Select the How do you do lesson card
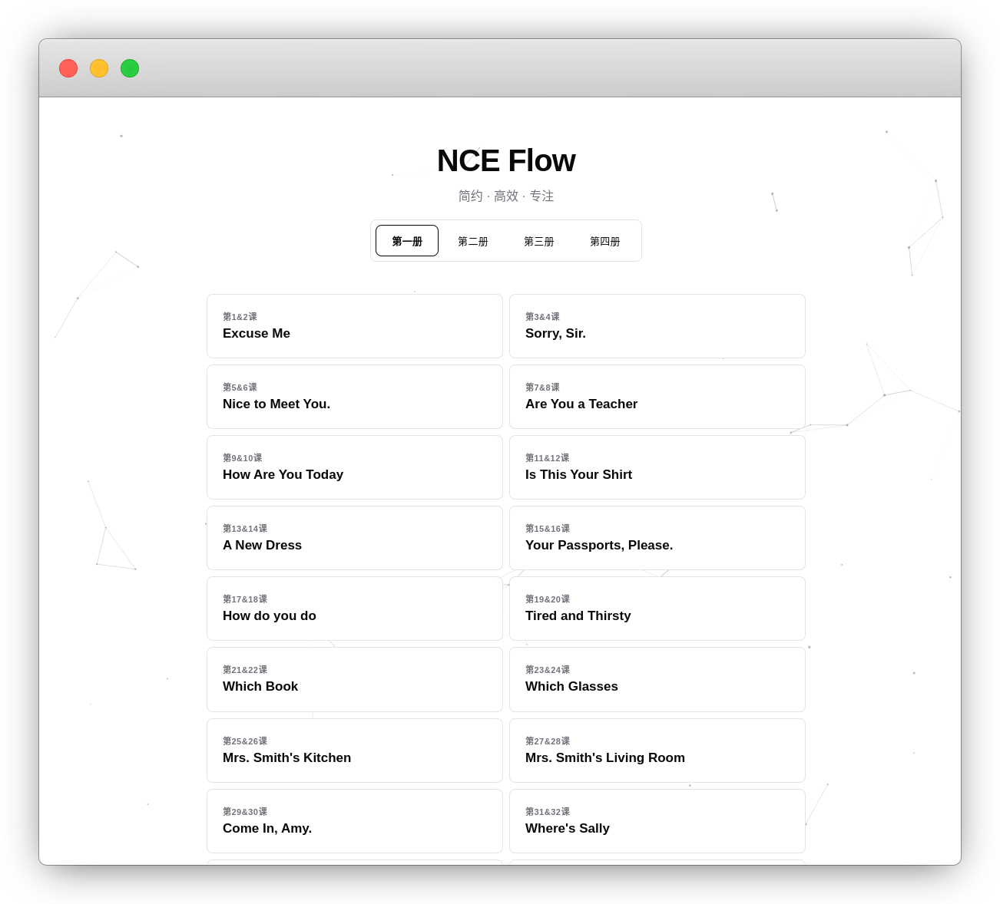This screenshot has width=1000, height=904. [355, 609]
